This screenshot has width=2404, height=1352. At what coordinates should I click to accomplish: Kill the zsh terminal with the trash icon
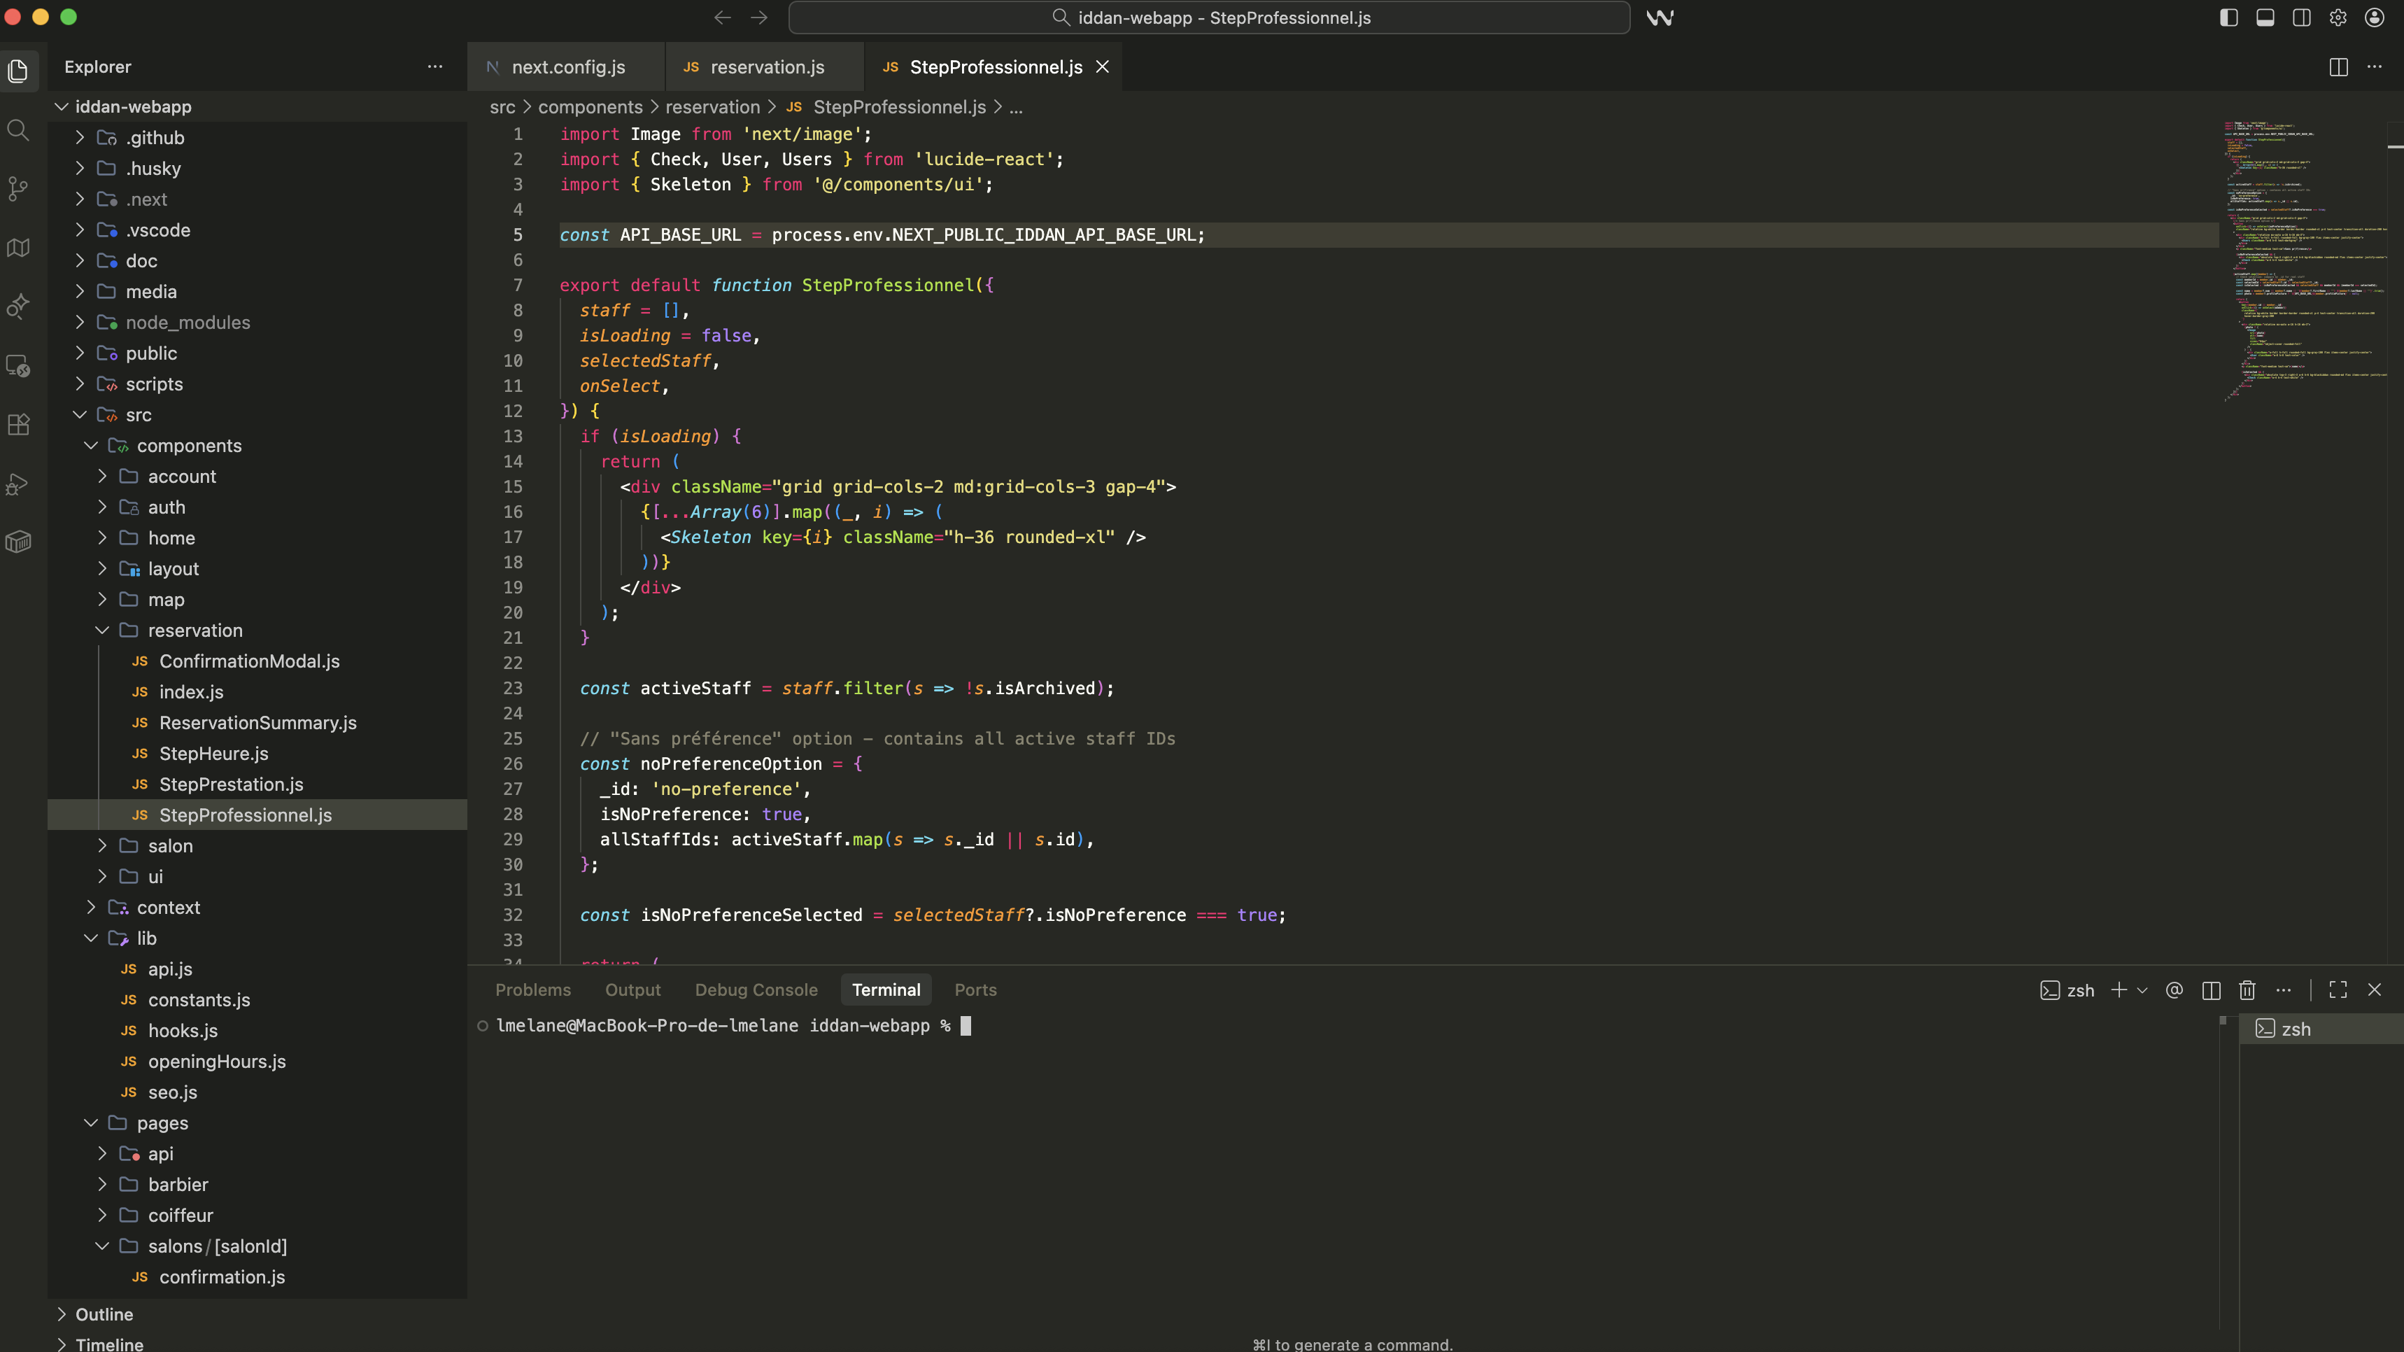(2247, 990)
